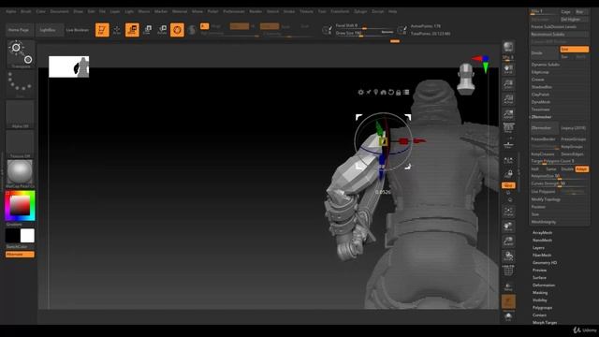Open the Document menu
This screenshot has height=337, width=599.
point(60,11)
